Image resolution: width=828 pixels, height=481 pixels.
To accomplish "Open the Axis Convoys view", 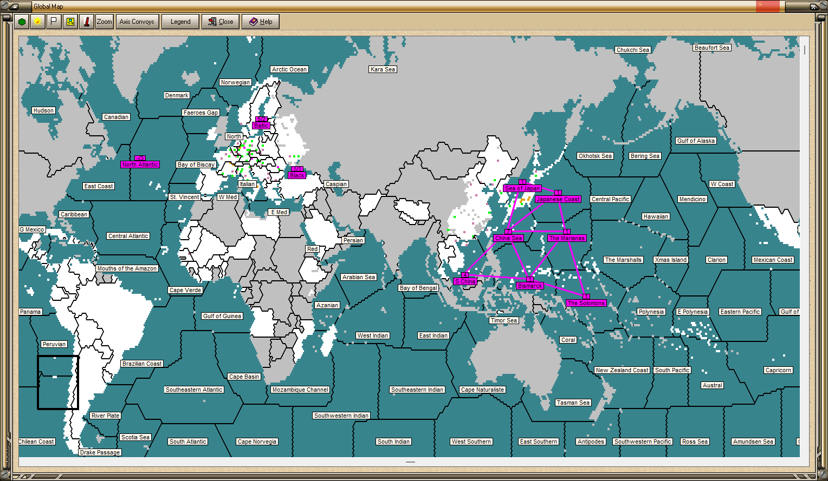I will (x=137, y=22).
